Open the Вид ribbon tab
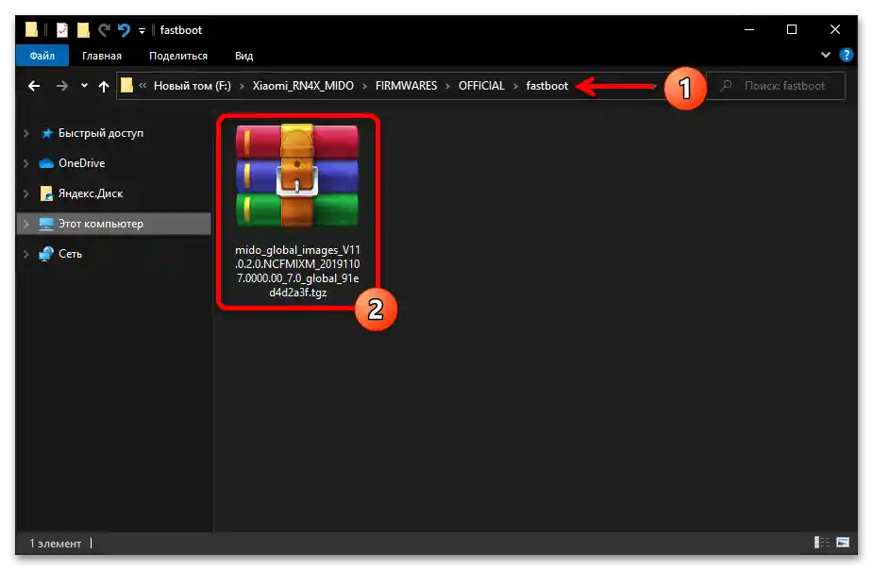The width and height of the screenshot is (873, 570). [243, 56]
